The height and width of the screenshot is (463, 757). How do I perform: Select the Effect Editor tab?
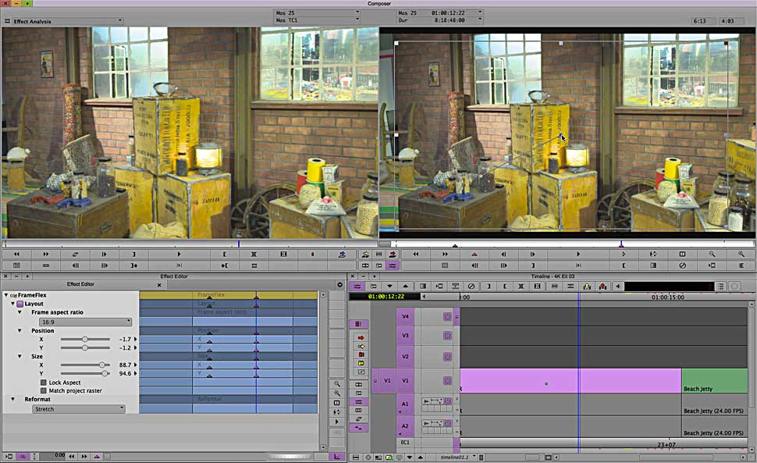point(80,284)
